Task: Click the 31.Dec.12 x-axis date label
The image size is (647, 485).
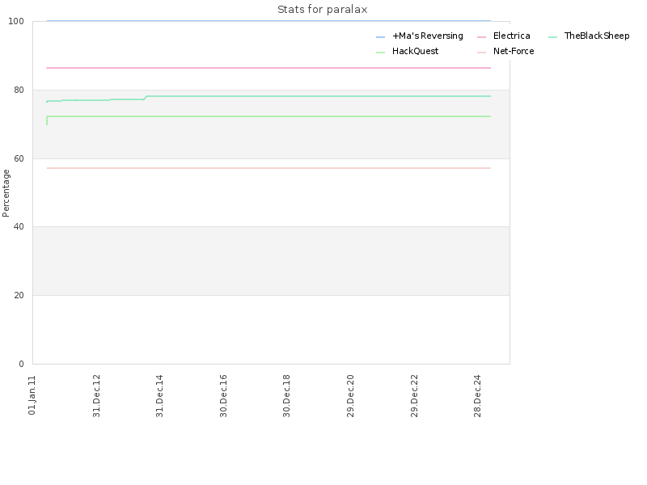Action: coord(96,396)
